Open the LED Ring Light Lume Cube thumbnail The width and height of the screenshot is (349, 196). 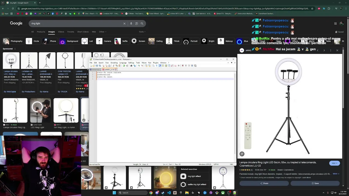tap(40, 110)
